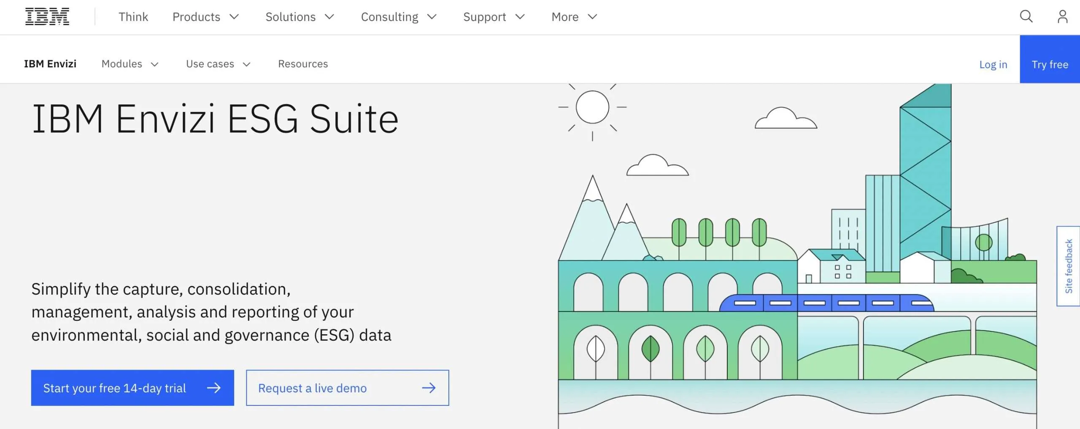Open the Think menu item

[133, 17]
